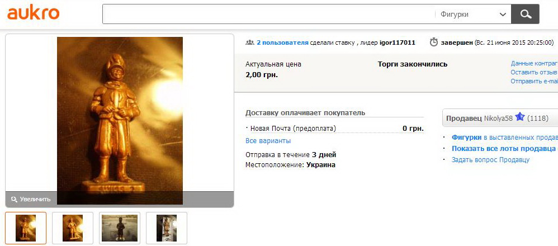Click the clock icon near завершен

(433, 42)
